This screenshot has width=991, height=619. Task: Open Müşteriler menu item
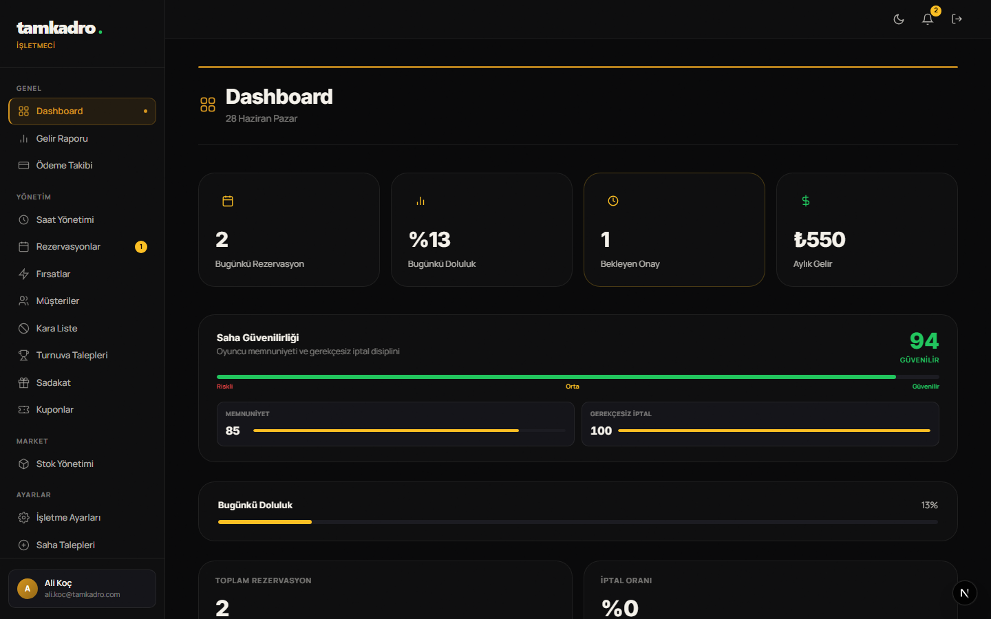(82, 301)
